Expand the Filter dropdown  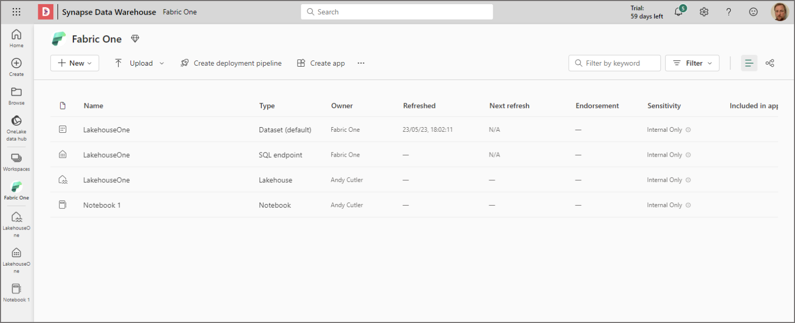click(x=692, y=63)
